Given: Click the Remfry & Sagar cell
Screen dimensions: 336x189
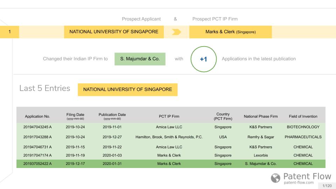Looking at the screenshot, I should click(261, 137).
